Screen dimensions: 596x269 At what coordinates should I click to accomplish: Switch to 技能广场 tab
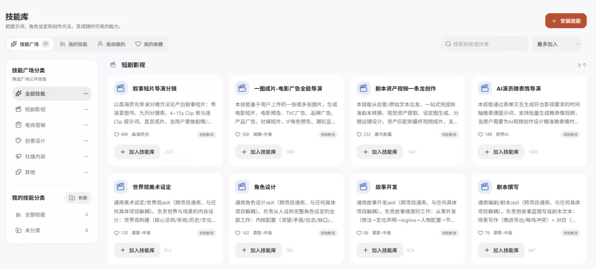click(x=30, y=44)
